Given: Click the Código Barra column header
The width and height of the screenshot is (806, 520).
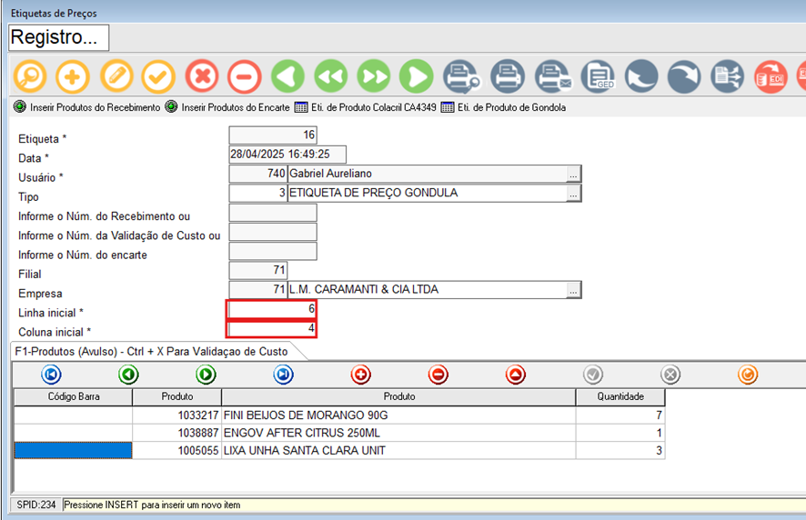Looking at the screenshot, I should (74, 396).
